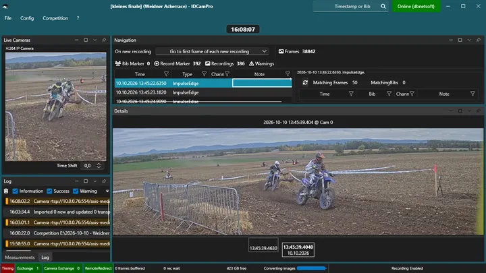
Task: Open the File menu
Action: [7, 18]
